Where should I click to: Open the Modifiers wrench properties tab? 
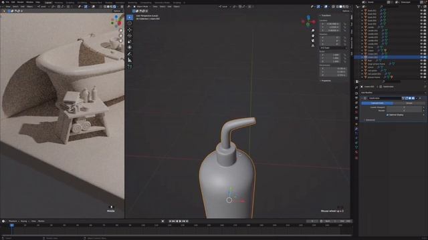coord(356,129)
